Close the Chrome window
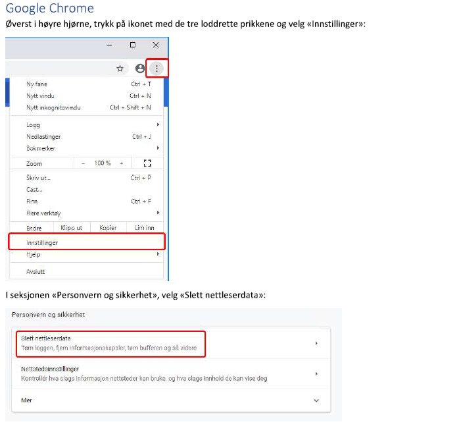This screenshot has width=461, height=430. (x=156, y=45)
